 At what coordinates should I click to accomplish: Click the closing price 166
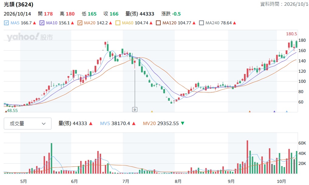(114, 14)
